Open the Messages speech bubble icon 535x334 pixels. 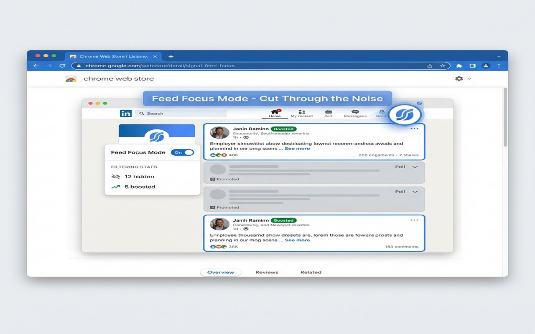coord(355,112)
